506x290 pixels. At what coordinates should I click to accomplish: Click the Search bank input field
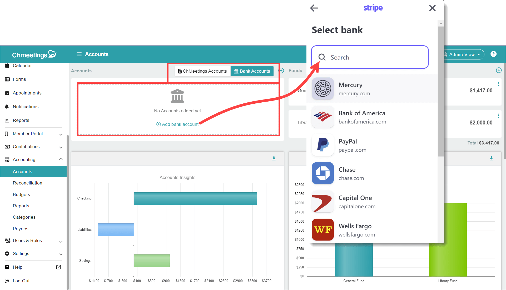click(370, 57)
